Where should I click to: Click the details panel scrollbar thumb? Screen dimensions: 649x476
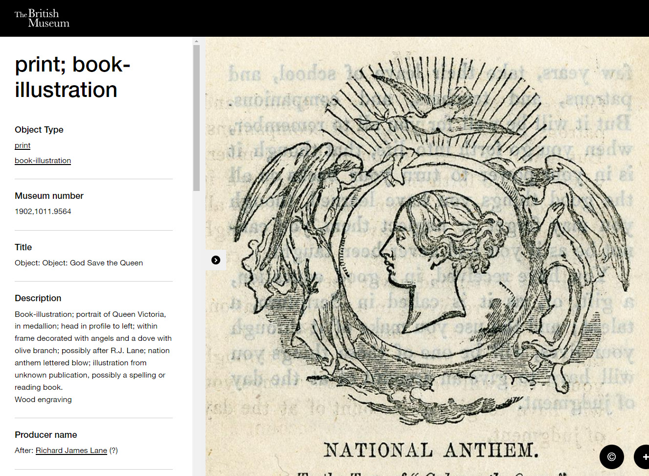point(196,118)
